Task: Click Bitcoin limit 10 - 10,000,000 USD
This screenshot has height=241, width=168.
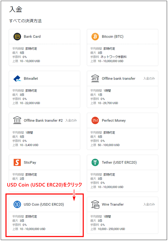Action: [111, 61]
